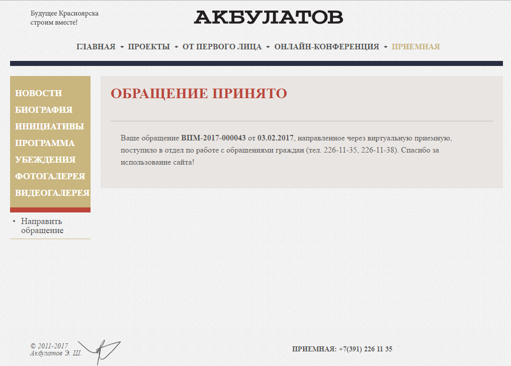
Task: Open the УБЕЖДЕНИЯ sidebar link
Action: click(x=45, y=160)
